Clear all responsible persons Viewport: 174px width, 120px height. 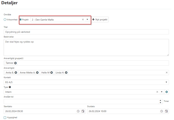pos(166,72)
